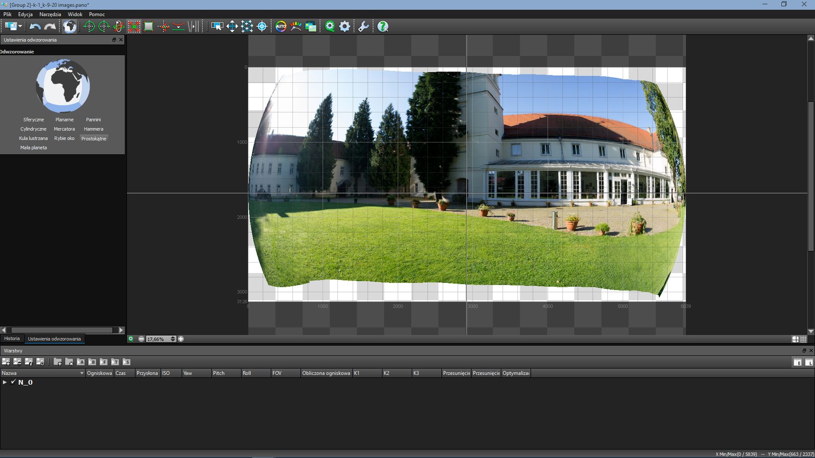The image size is (815, 458).
Task: Click the AUTO color correction icon
Action: click(281, 26)
